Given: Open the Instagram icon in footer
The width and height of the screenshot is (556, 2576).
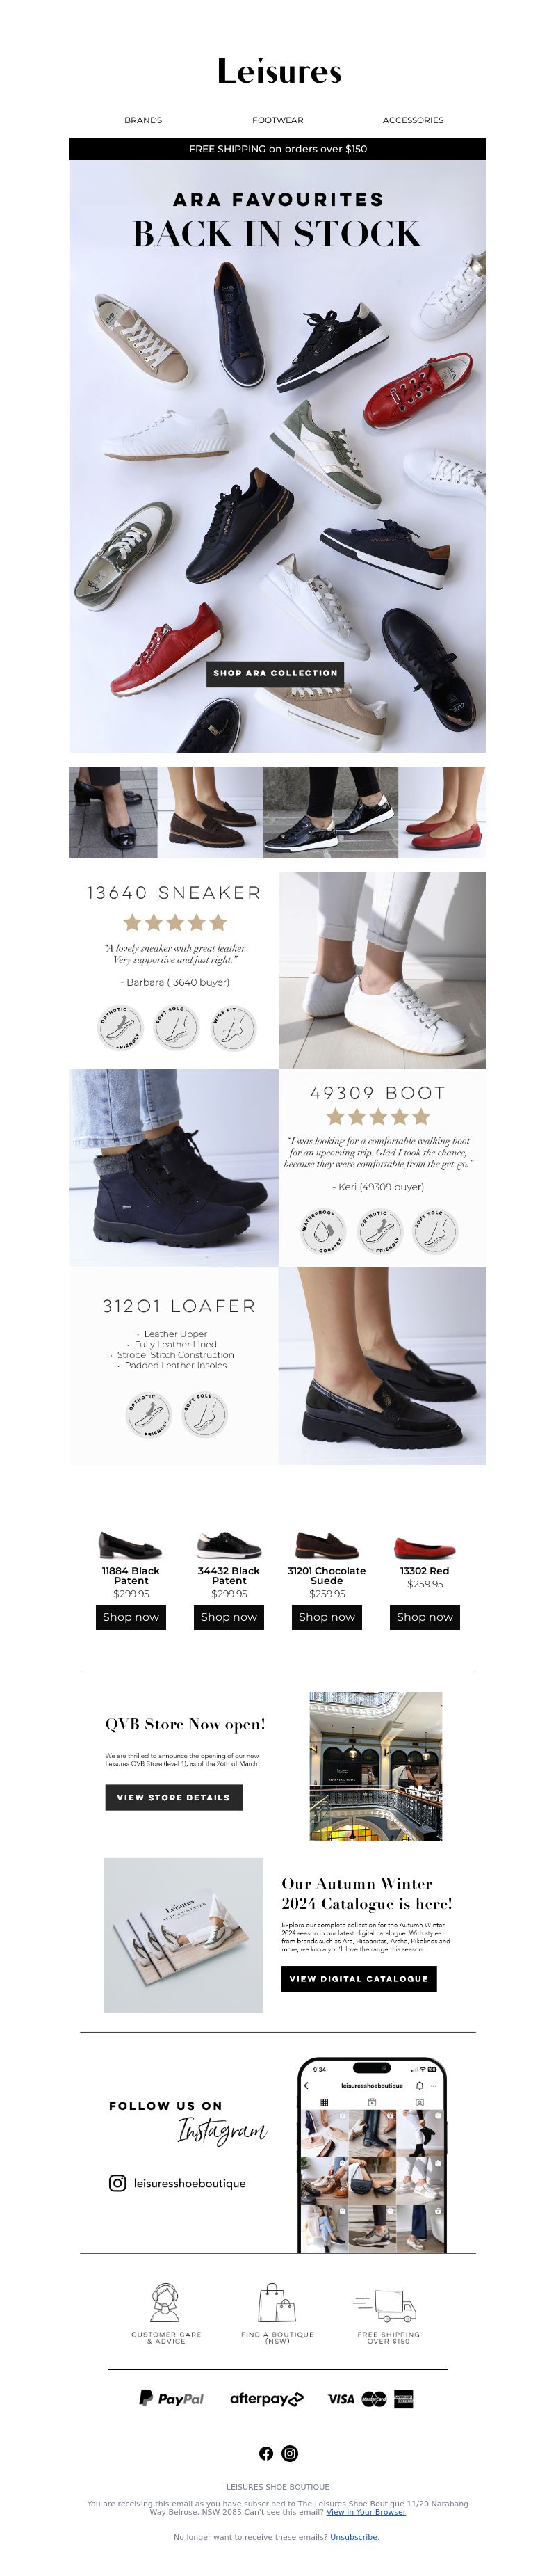Looking at the screenshot, I should 290,2452.
